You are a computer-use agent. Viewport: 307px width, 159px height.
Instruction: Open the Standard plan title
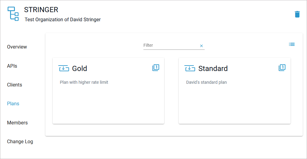[213, 69]
